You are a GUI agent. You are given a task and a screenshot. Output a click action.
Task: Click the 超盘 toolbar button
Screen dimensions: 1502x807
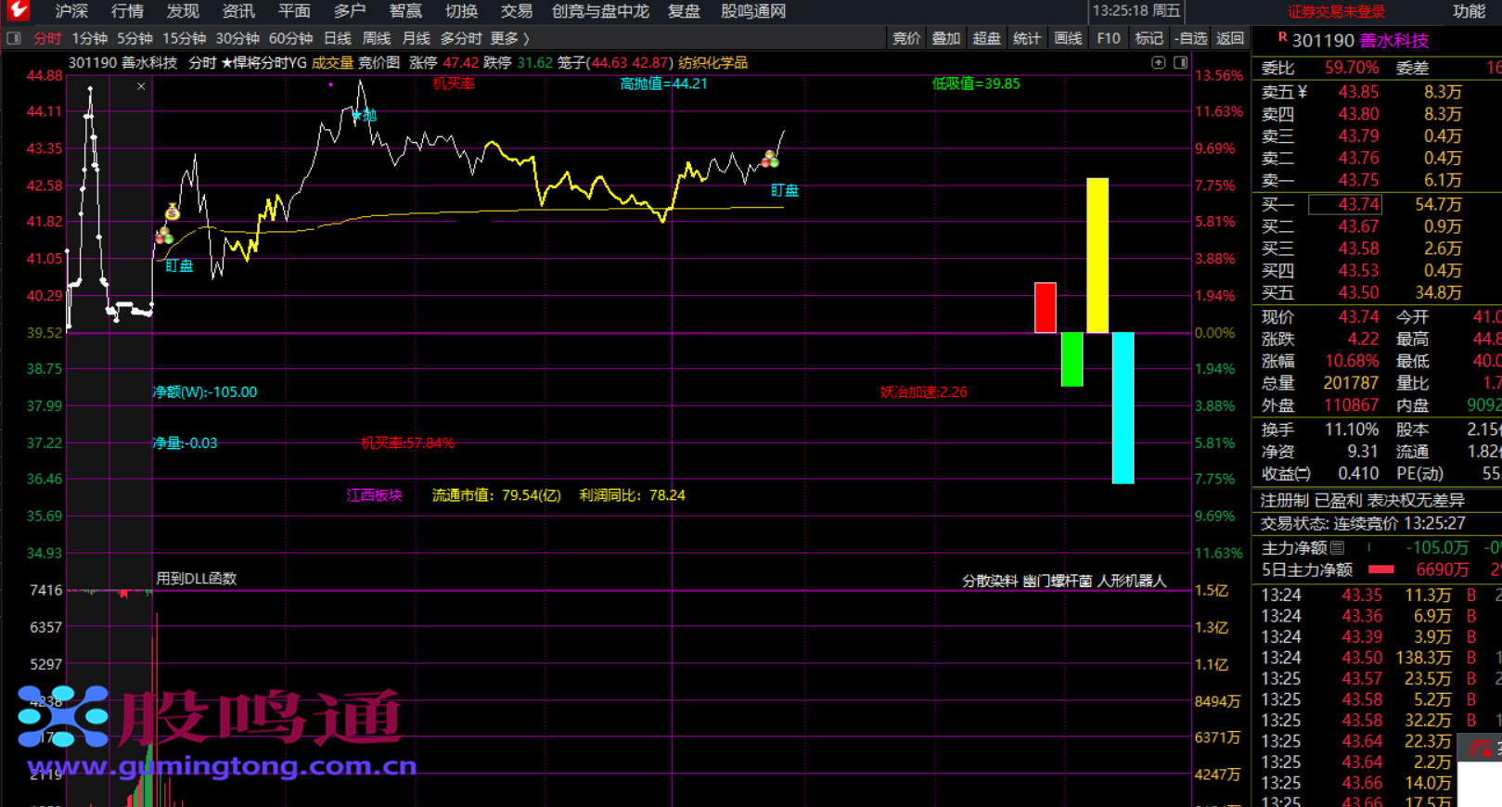coord(986,38)
